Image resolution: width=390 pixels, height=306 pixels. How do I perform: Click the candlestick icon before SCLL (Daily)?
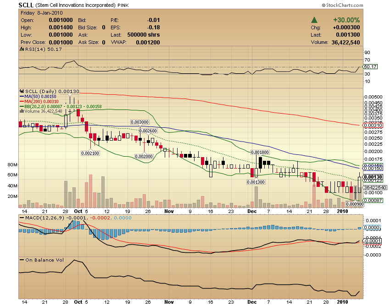(22, 92)
